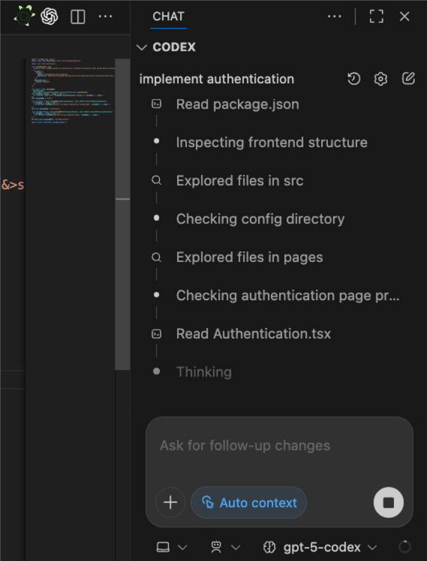Open the agent mode robot dropdown
The image size is (427, 561).
225,547
